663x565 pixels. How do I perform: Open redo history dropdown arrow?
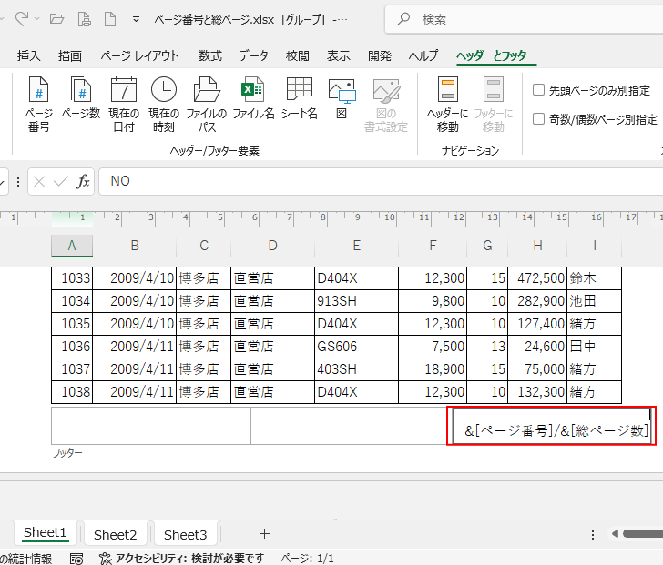pyautogui.click(x=36, y=19)
